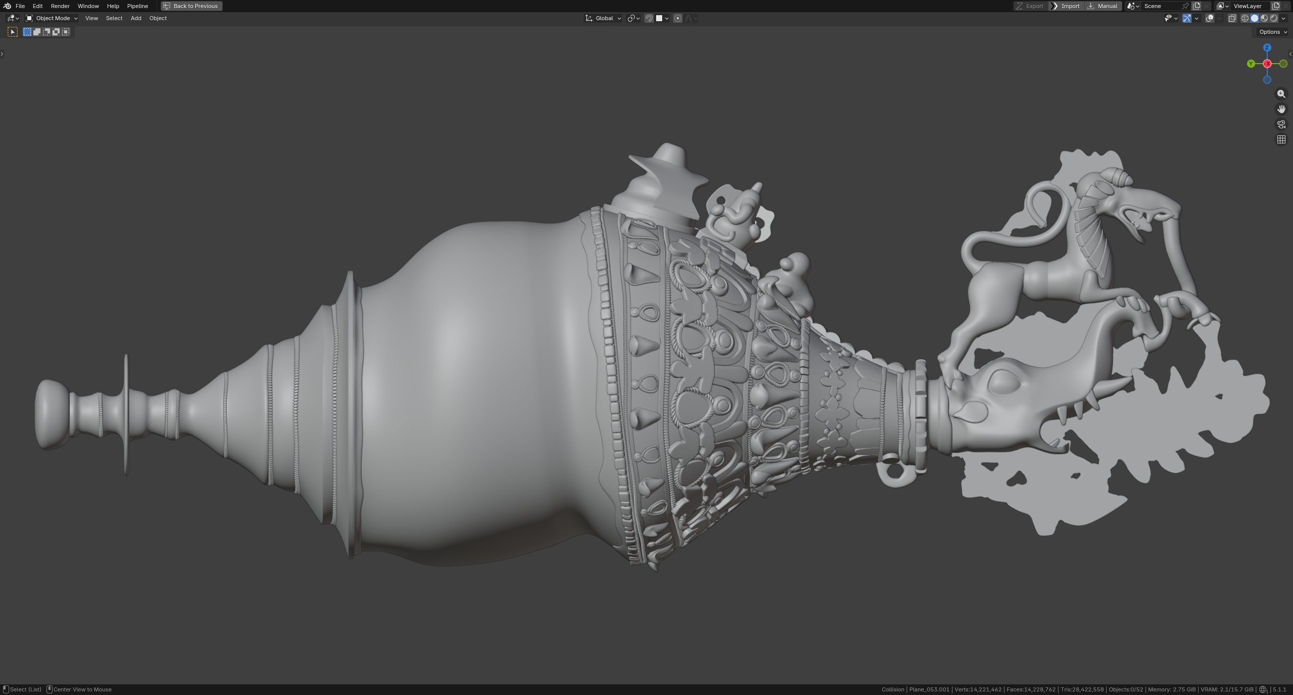The width and height of the screenshot is (1293, 695).
Task: Click the Z axis on navigation gizmo
Action: pos(1267,47)
